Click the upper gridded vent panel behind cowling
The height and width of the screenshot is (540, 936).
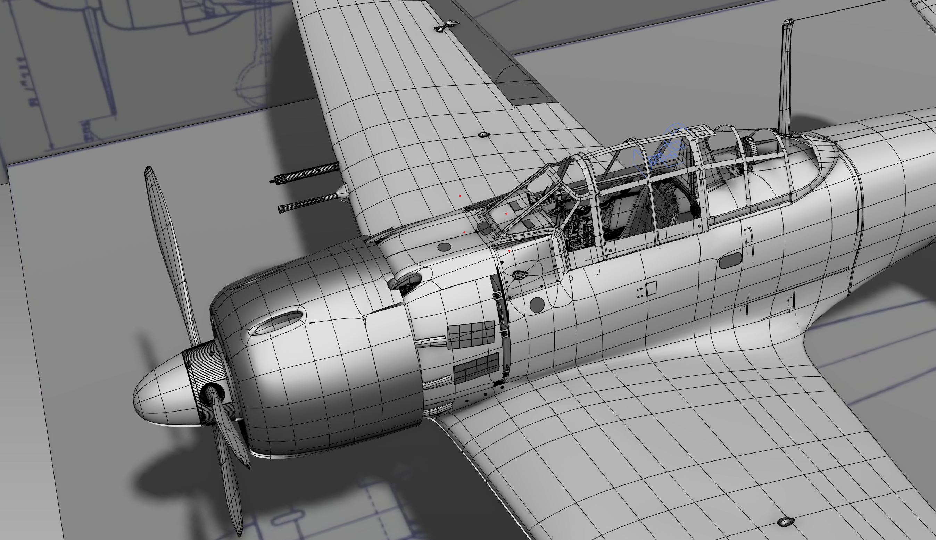coord(471,334)
